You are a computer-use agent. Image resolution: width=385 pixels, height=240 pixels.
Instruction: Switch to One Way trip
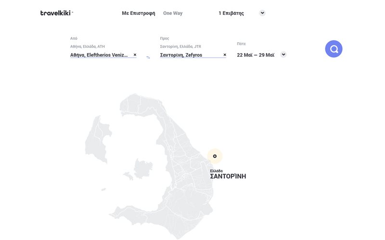tap(173, 13)
